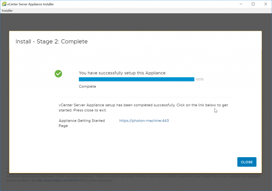This screenshot has height=191, width=272.
Task: Click the 'Install - Stage 2: Complete' heading
Action: click(x=52, y=41)
